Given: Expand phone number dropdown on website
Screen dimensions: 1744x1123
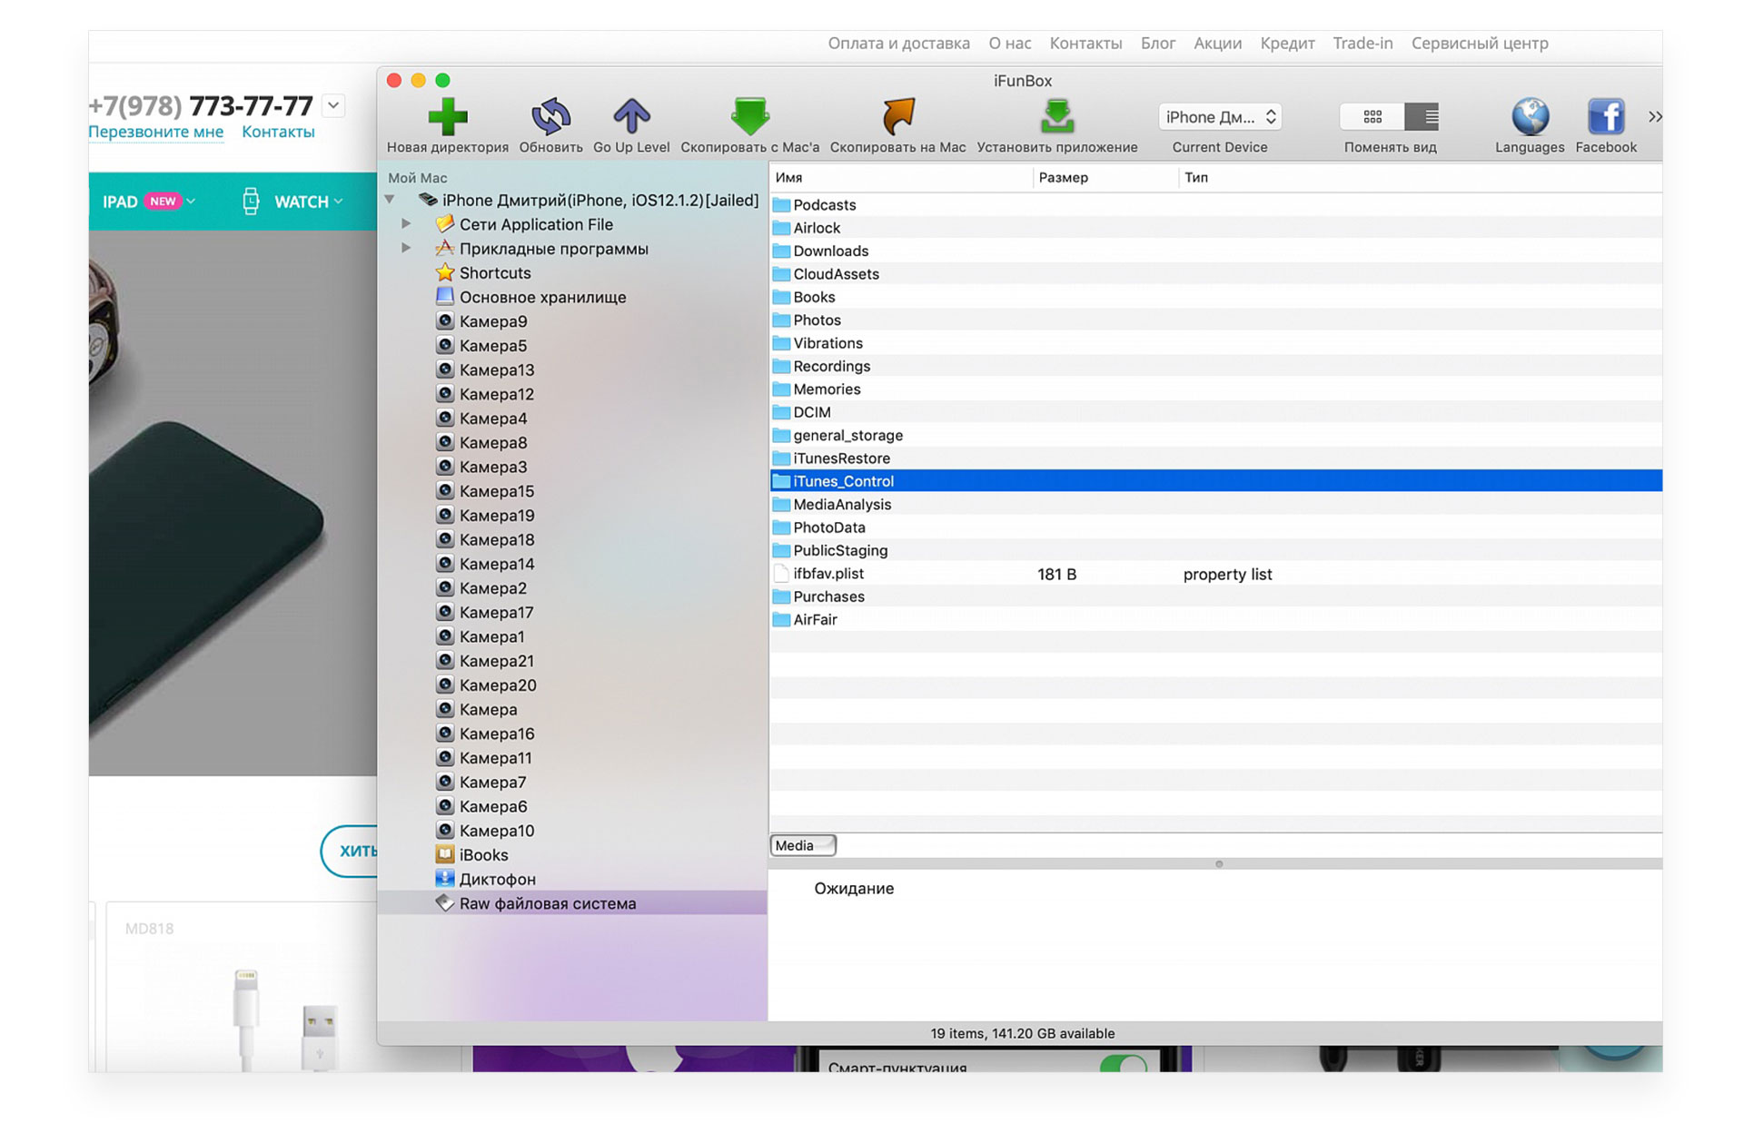Looking at the screenshot, I should click(x=333, y=105).
